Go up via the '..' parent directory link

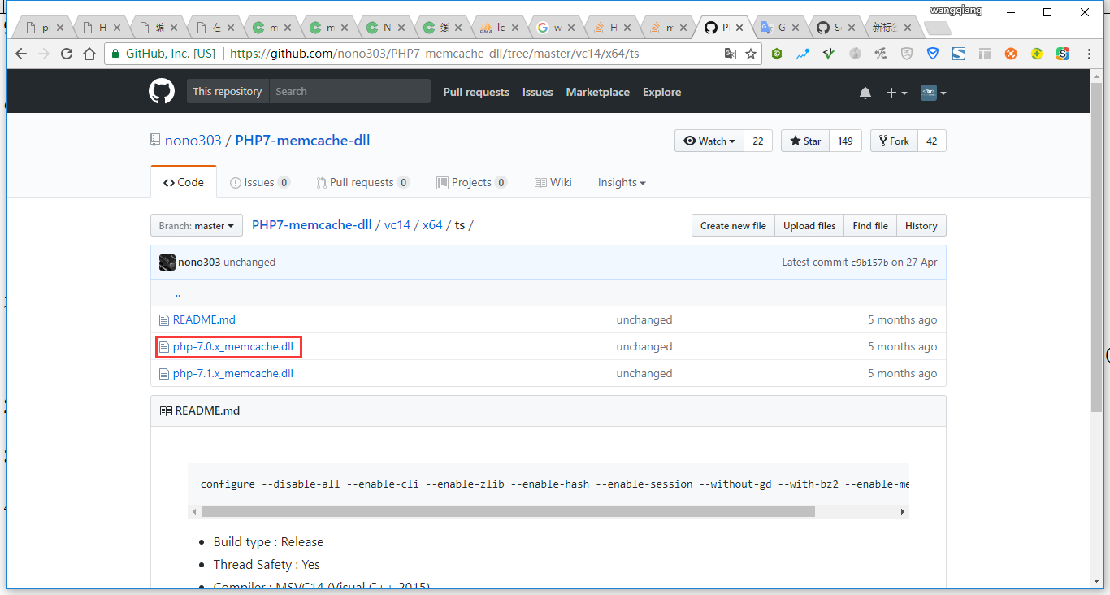coord(178,293)
